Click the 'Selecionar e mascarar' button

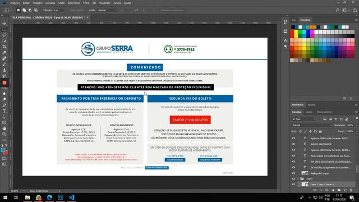(172, 10)
